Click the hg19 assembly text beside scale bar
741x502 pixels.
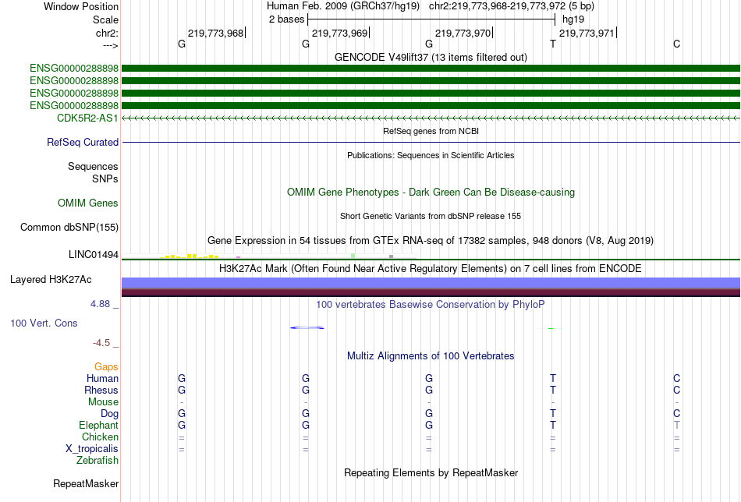(573, 19)
